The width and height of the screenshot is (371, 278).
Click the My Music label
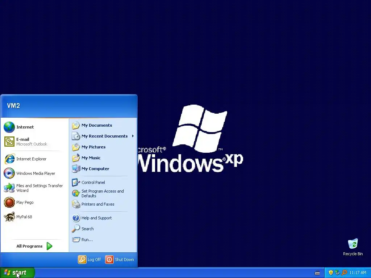pyautogui.click(x=91, y=158)
